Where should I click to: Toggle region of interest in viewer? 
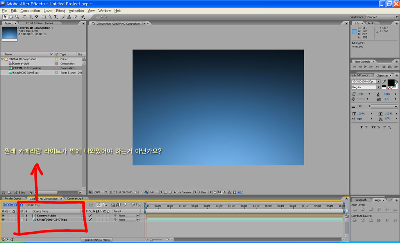[x=166, y=192]
